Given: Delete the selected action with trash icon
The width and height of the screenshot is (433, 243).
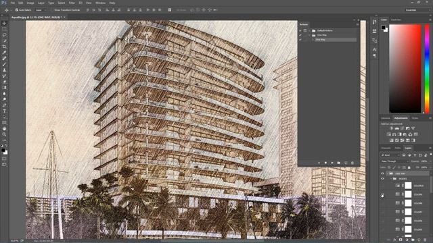Looking at the screenshot, I should coord(352,163).
